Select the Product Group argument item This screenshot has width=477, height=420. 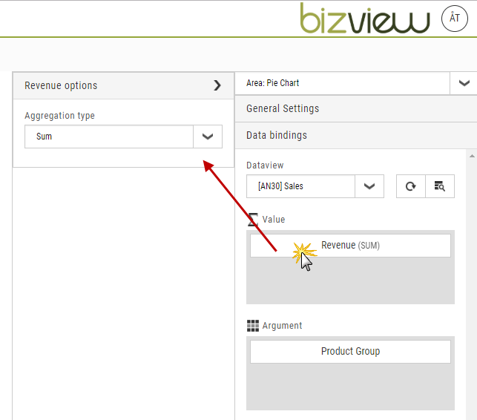350,351
